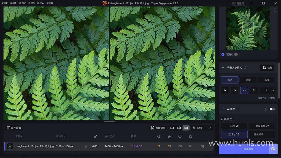281x158 pixels.
Task: Select the side-by-side comparison view
Action: click(186, 128)
